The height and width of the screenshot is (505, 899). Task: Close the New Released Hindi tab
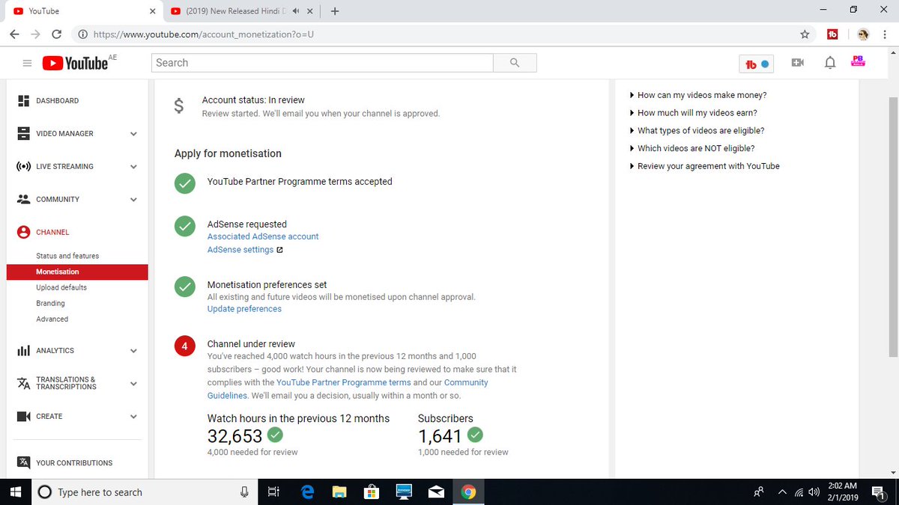click(310, 11)
